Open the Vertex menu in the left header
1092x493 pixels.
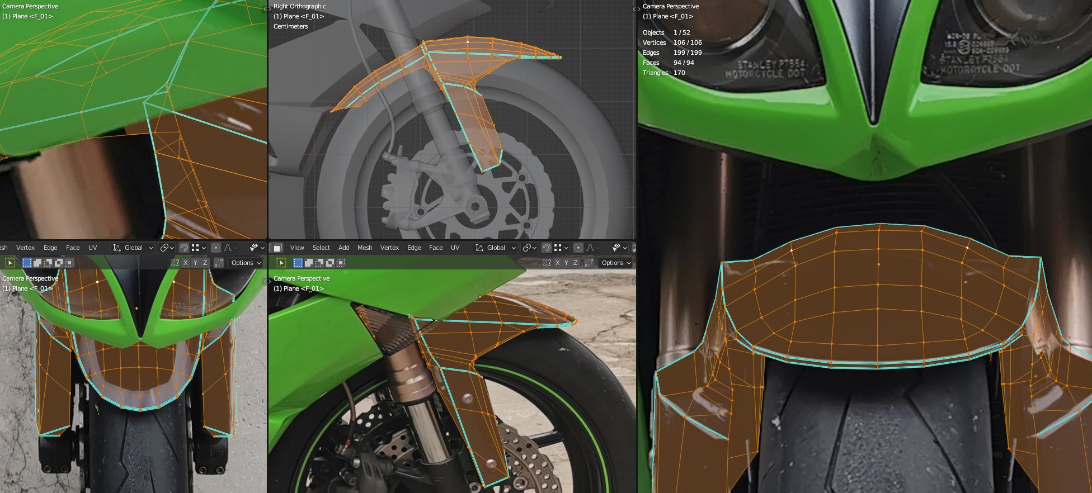click(x=25, y=248)
